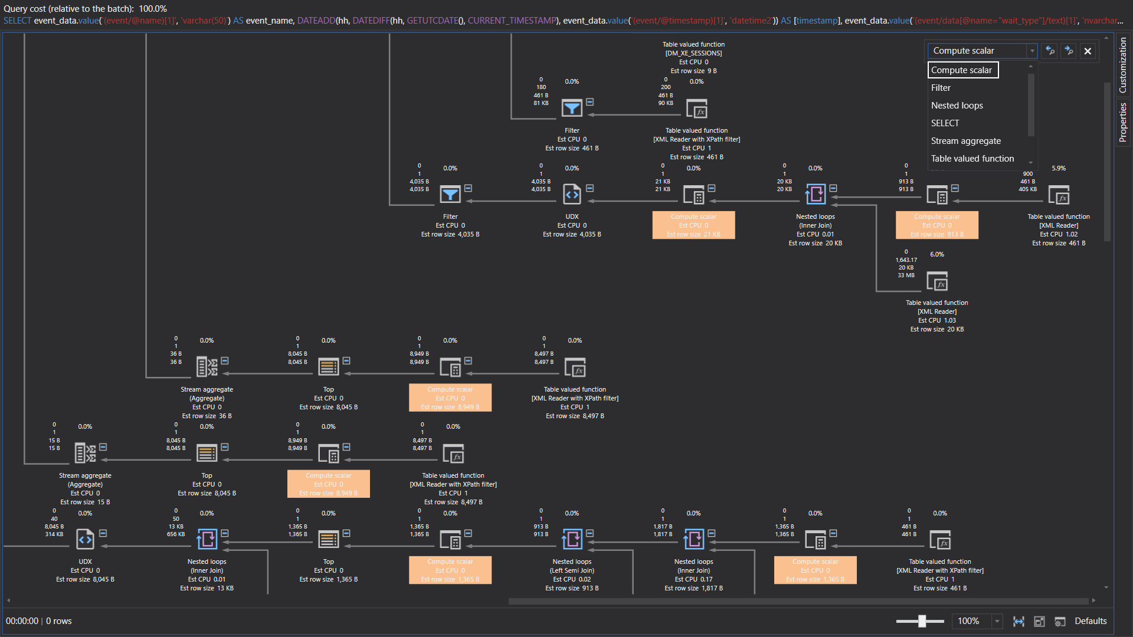The height and width of the screenshot is (637, 1133).
Task: Click the highlighted Compute scalar label with 21 KB
Action: [693, 225]
